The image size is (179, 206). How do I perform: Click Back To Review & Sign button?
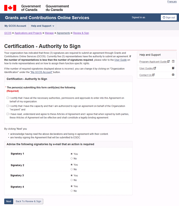(28, 201)
